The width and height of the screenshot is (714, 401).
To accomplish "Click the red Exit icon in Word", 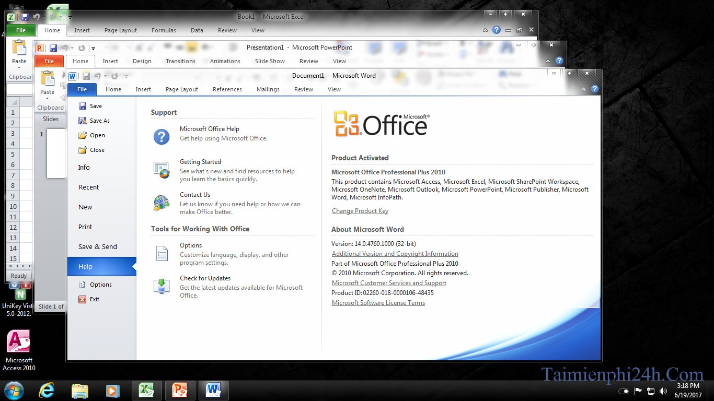I will 83,299.
